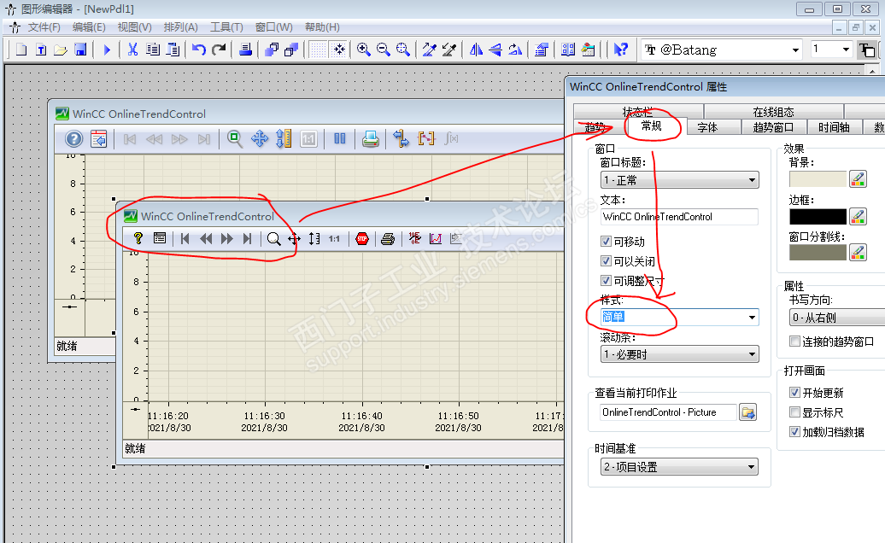885x543 pixels.
Task: Enable the 显示标尺 checkbox
Action: point(794,412)
